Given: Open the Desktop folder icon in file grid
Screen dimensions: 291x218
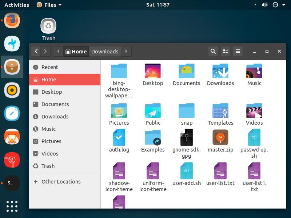Looking at the screenshot, I should coord(152,71).
